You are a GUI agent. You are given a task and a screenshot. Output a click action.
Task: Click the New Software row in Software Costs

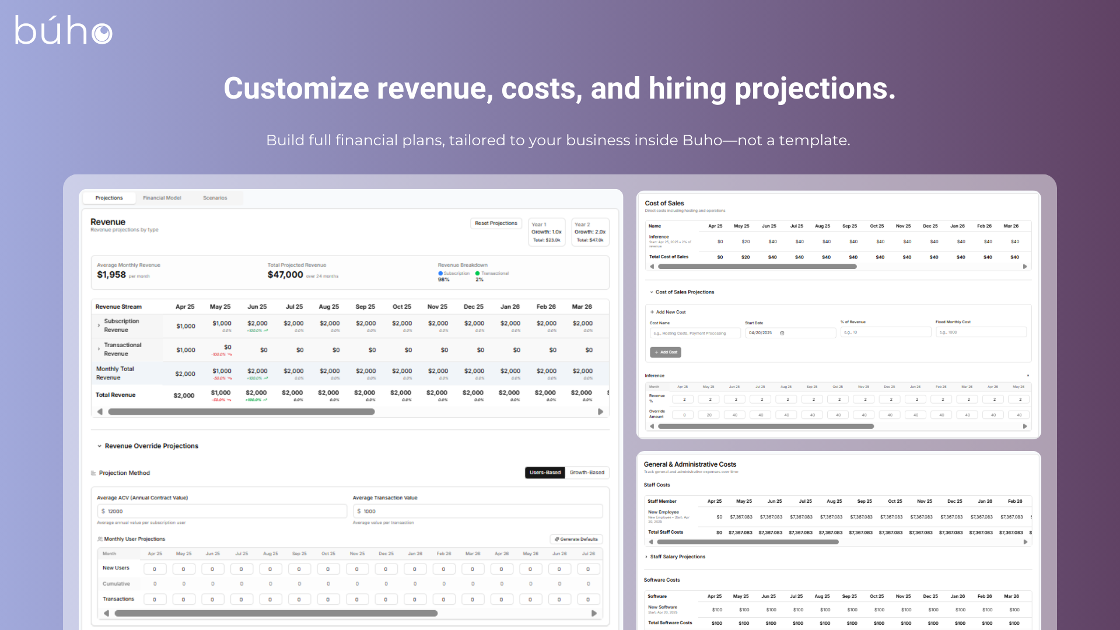pyautogui.click(x=838, y=610)
